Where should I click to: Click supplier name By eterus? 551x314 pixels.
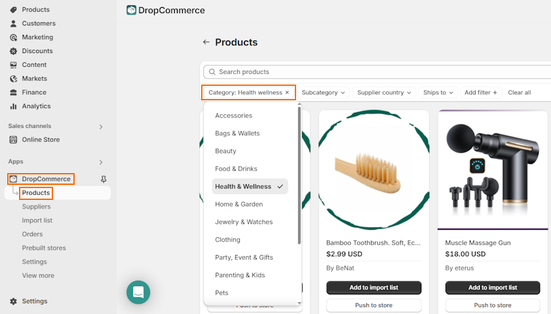[459, 268]
